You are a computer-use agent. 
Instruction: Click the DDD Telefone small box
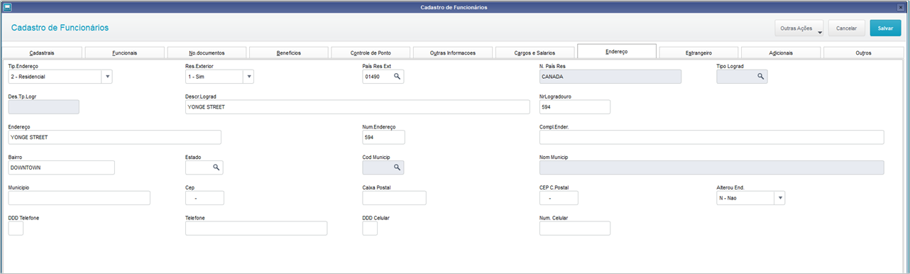16,229
